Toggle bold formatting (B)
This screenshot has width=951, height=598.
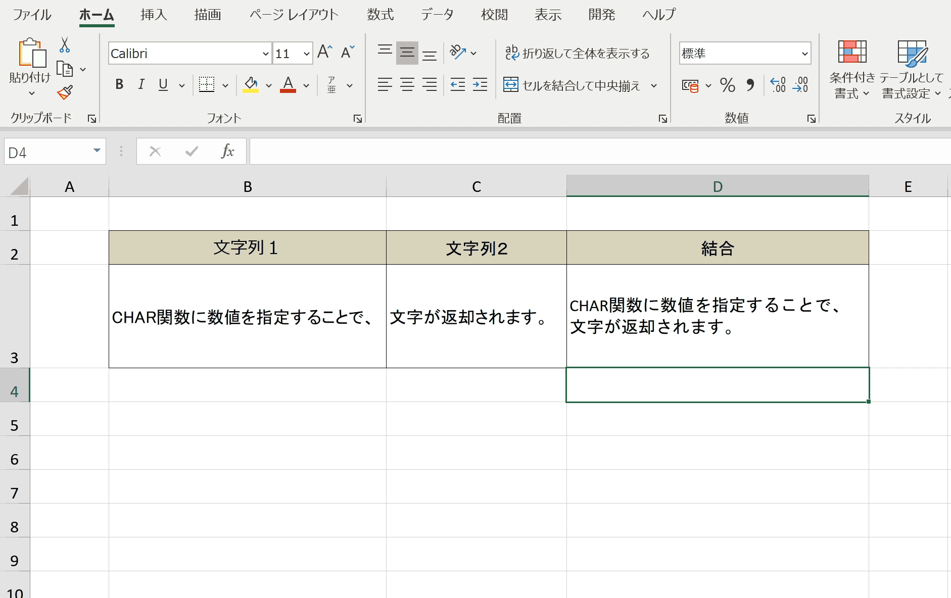119,84
